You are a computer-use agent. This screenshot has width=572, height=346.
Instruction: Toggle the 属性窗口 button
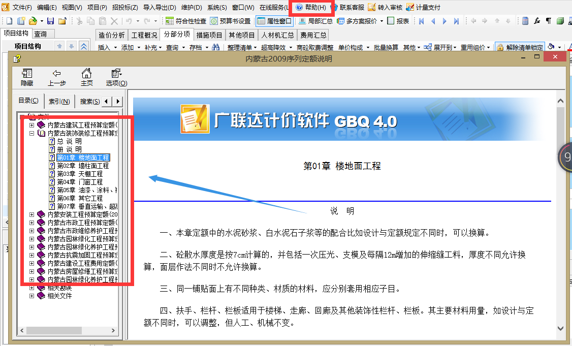coord(274,21)
